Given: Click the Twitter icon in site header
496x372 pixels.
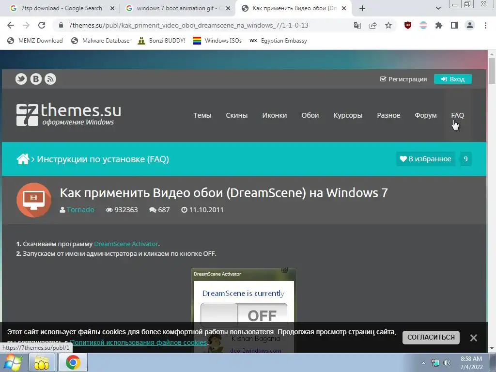Looking at the screenshot, I should 21,79.
